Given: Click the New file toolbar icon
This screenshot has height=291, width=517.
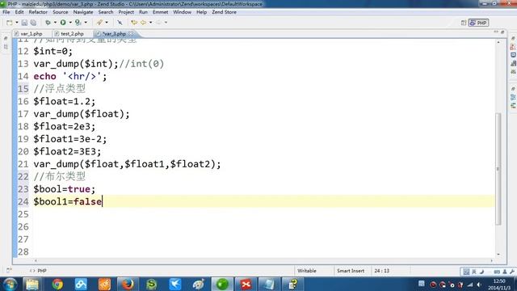Looking at the screenshot, I should pyautogui.click(x=9, y=23).
